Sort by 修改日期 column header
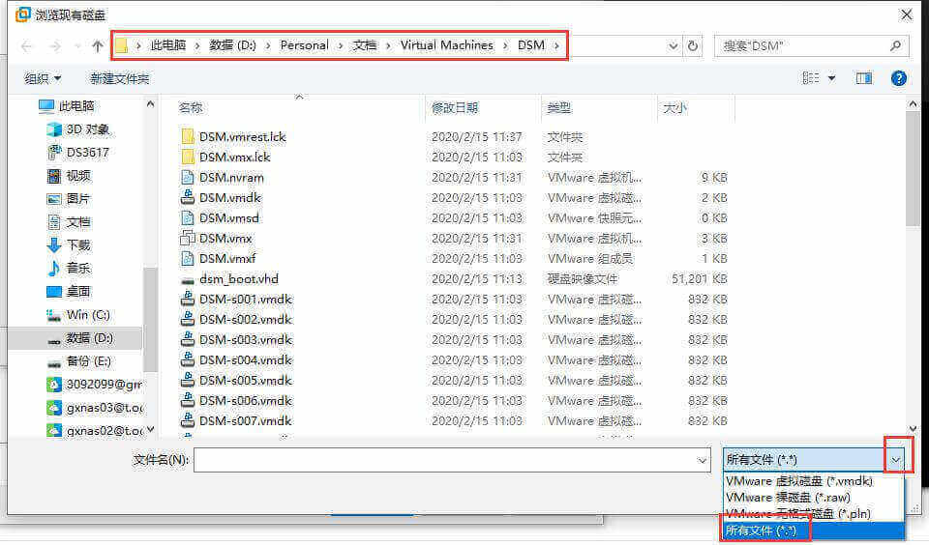 (x=455, y=107)
